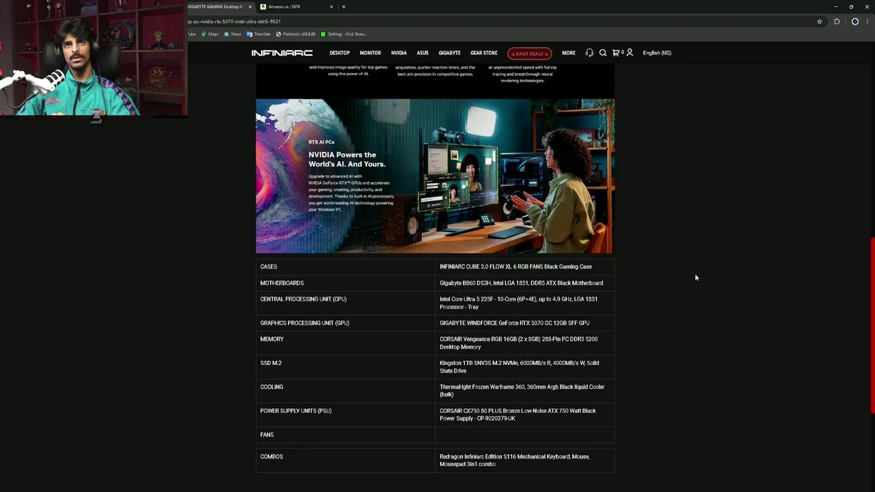Select the CORSAIR Vengeance RGB 16GB text
The height and width of the screenshot is (492, 875).
[x=518, y=343]
